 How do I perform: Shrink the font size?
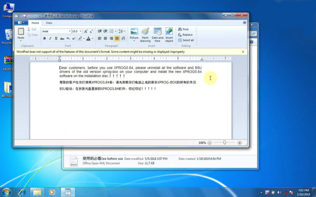[91, 31]
